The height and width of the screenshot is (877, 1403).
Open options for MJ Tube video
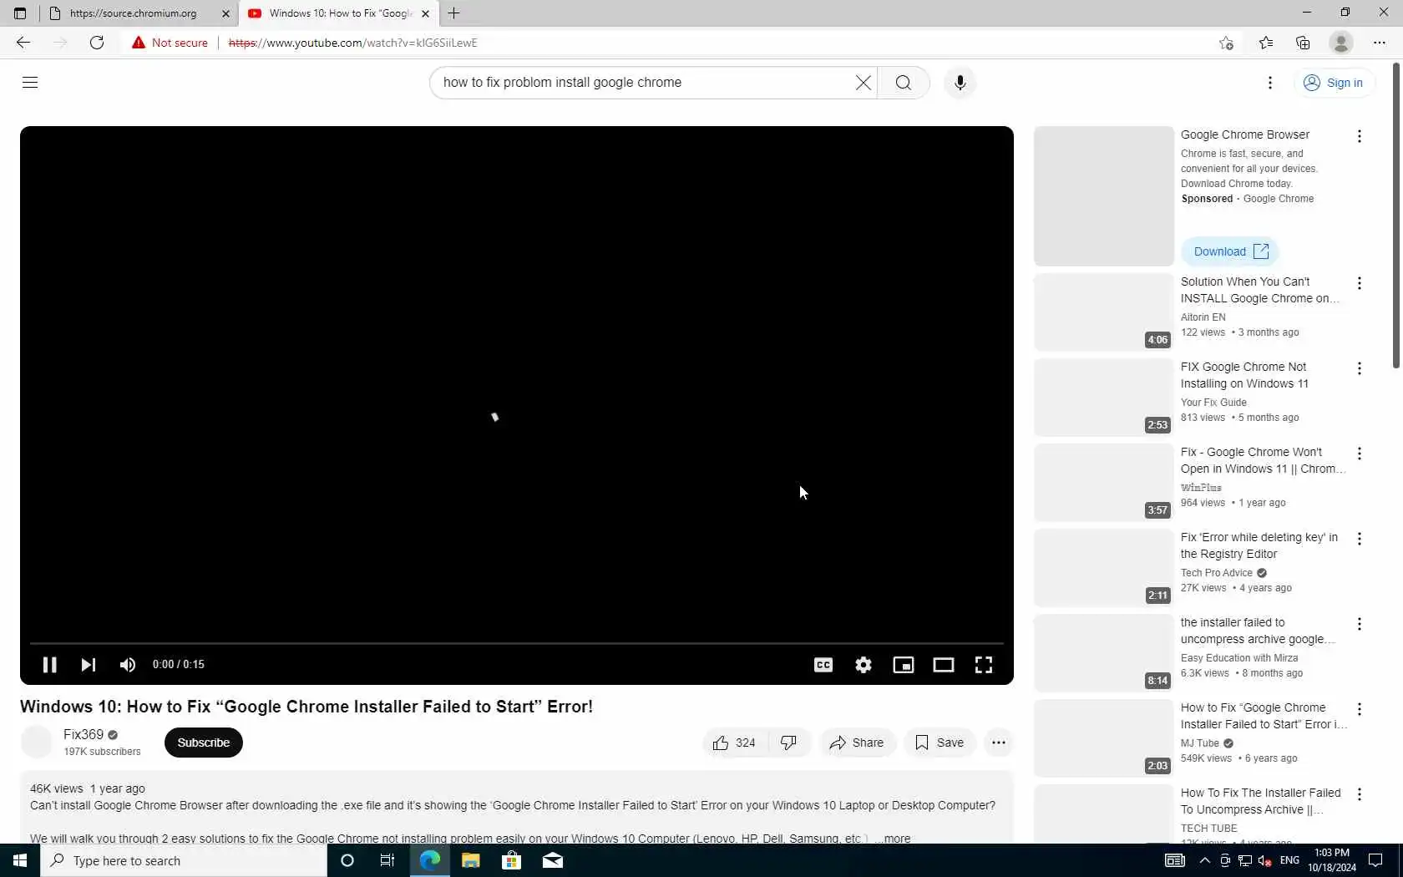[x=1360, y=709]
